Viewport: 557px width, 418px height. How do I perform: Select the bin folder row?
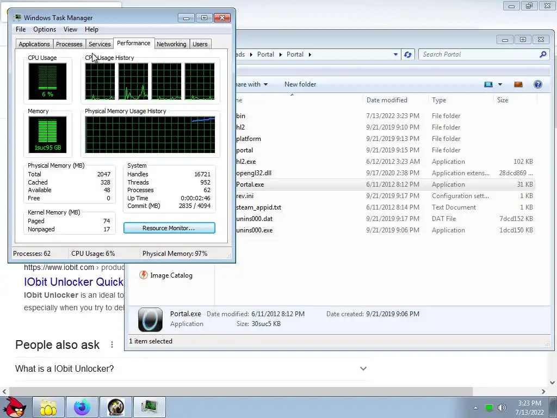[x=385, y=116]
